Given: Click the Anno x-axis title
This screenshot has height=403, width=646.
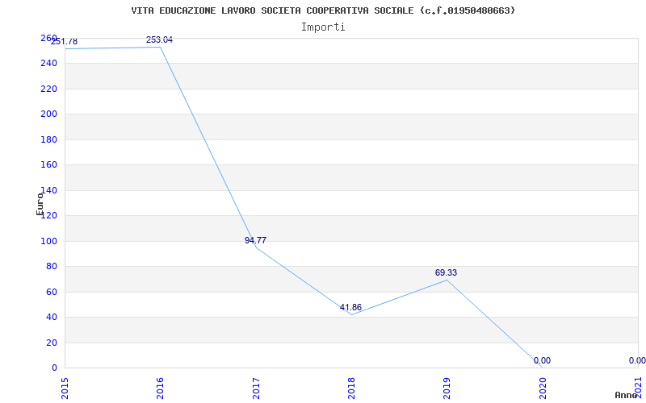Looking at the screenshot, I should [627, 395].
